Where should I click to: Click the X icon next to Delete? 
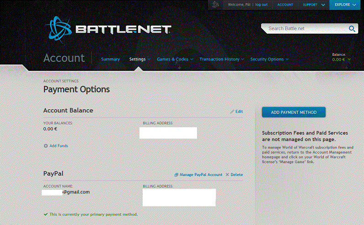[x=227, y=175]
